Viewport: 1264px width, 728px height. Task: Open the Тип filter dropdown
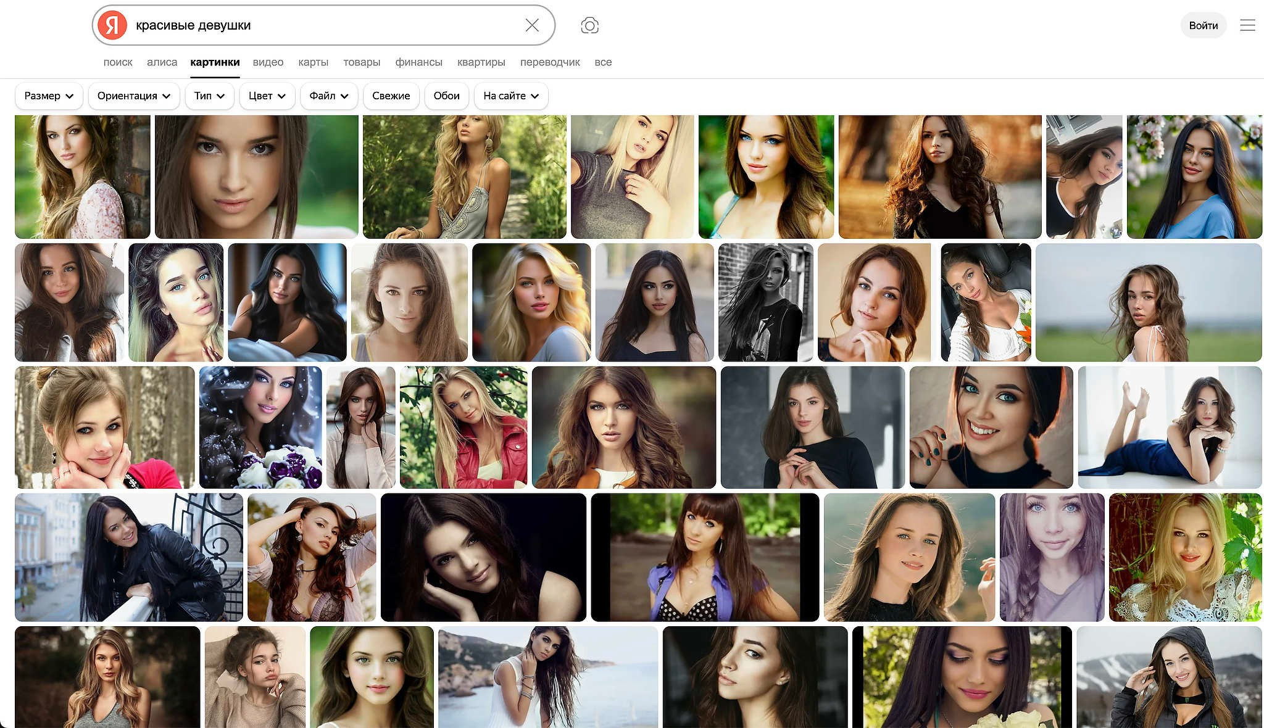pyautogui.click(x=209, y=96)
